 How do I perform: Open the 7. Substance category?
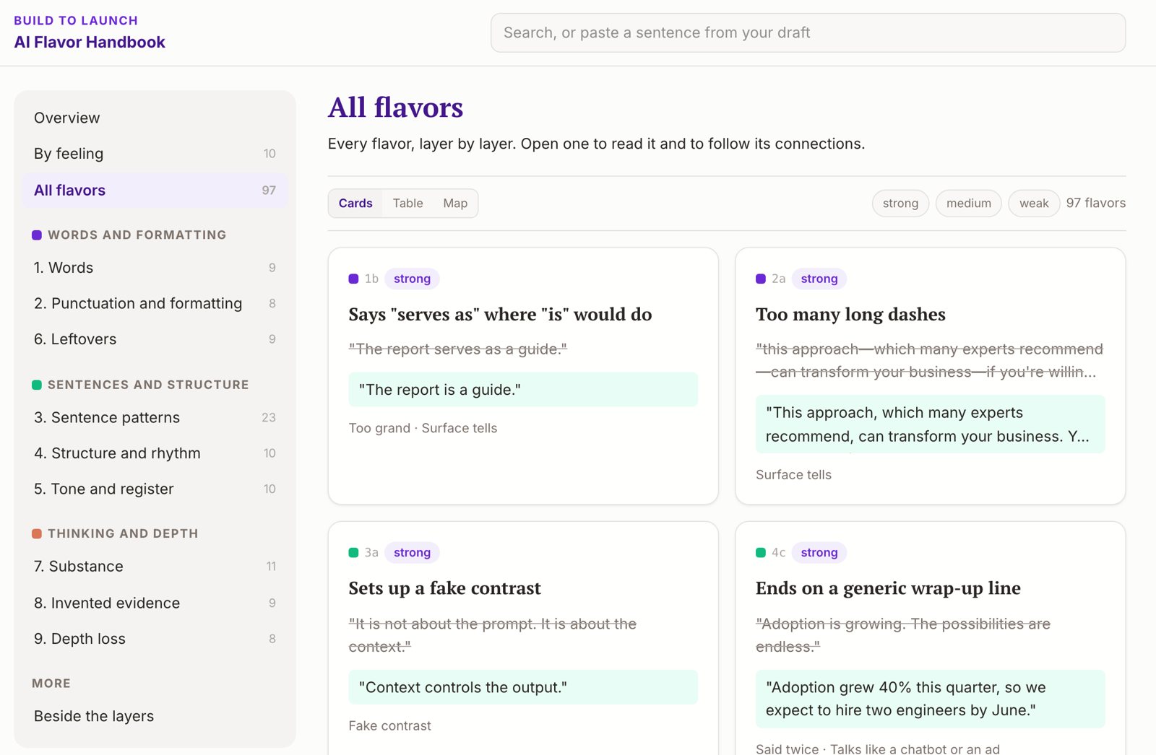[x=155, y=567]
